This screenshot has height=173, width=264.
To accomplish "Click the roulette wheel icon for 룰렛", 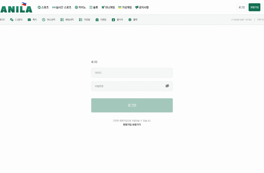I will pyautogui.click(x=130, y=20).
